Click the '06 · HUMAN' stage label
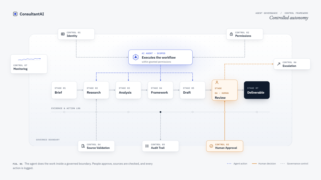 222,93
